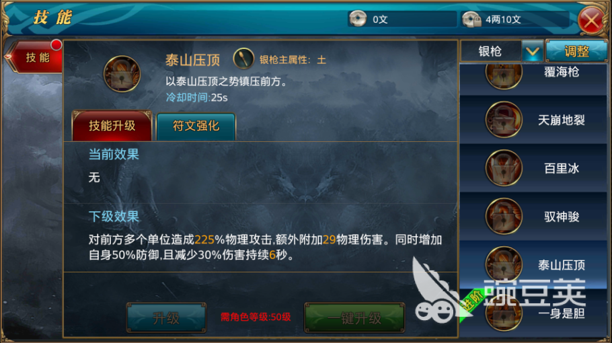Select the locked 驭神骏 skill icon

[504, 217]
